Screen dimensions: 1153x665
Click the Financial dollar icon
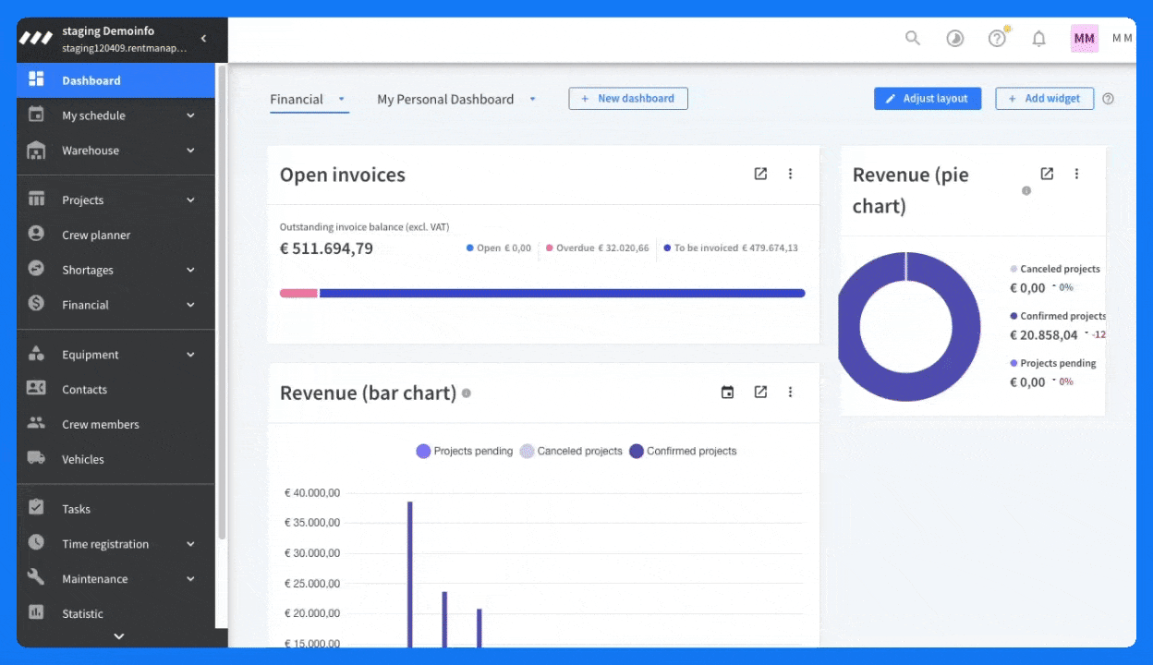click(x=36, y=304)
